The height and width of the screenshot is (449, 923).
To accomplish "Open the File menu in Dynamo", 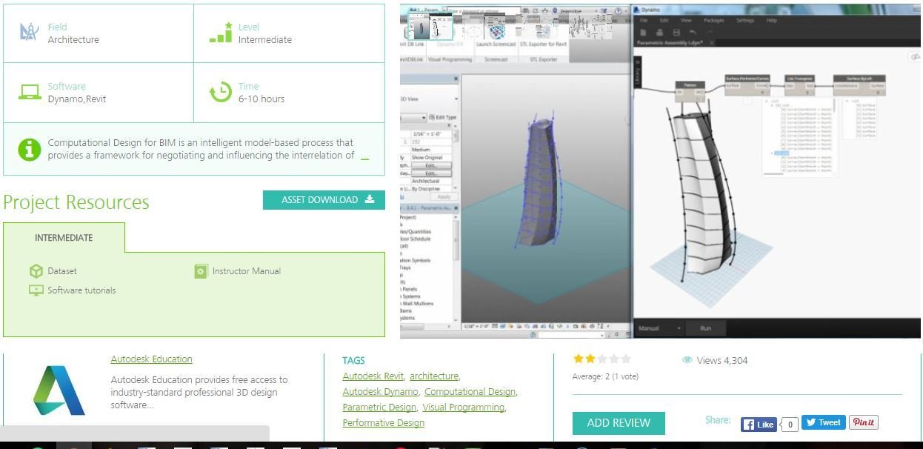I will pyautogui.click(x=644, y=21).
